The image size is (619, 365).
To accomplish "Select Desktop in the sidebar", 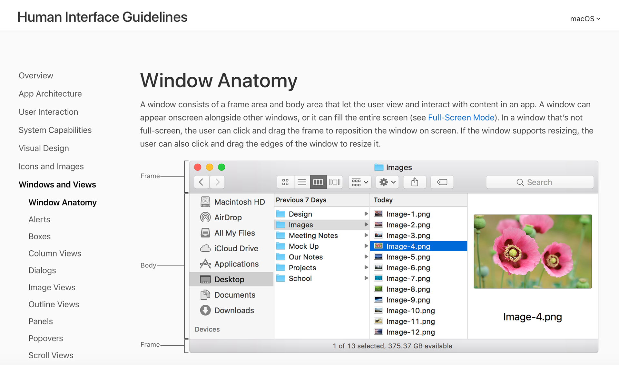I will pos(232,279).
